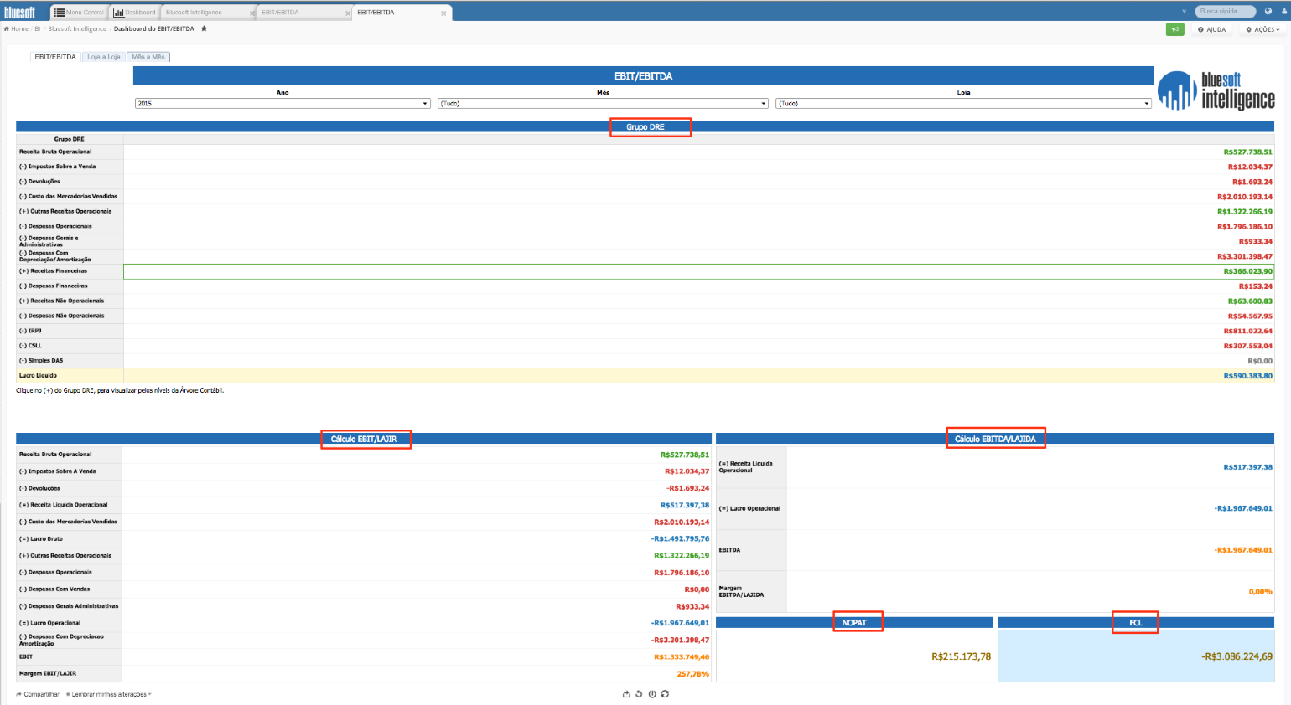This screenshot has height=705, width=1291.
Task: Open the Loja filter dropdown
Action: click(964, 103)
